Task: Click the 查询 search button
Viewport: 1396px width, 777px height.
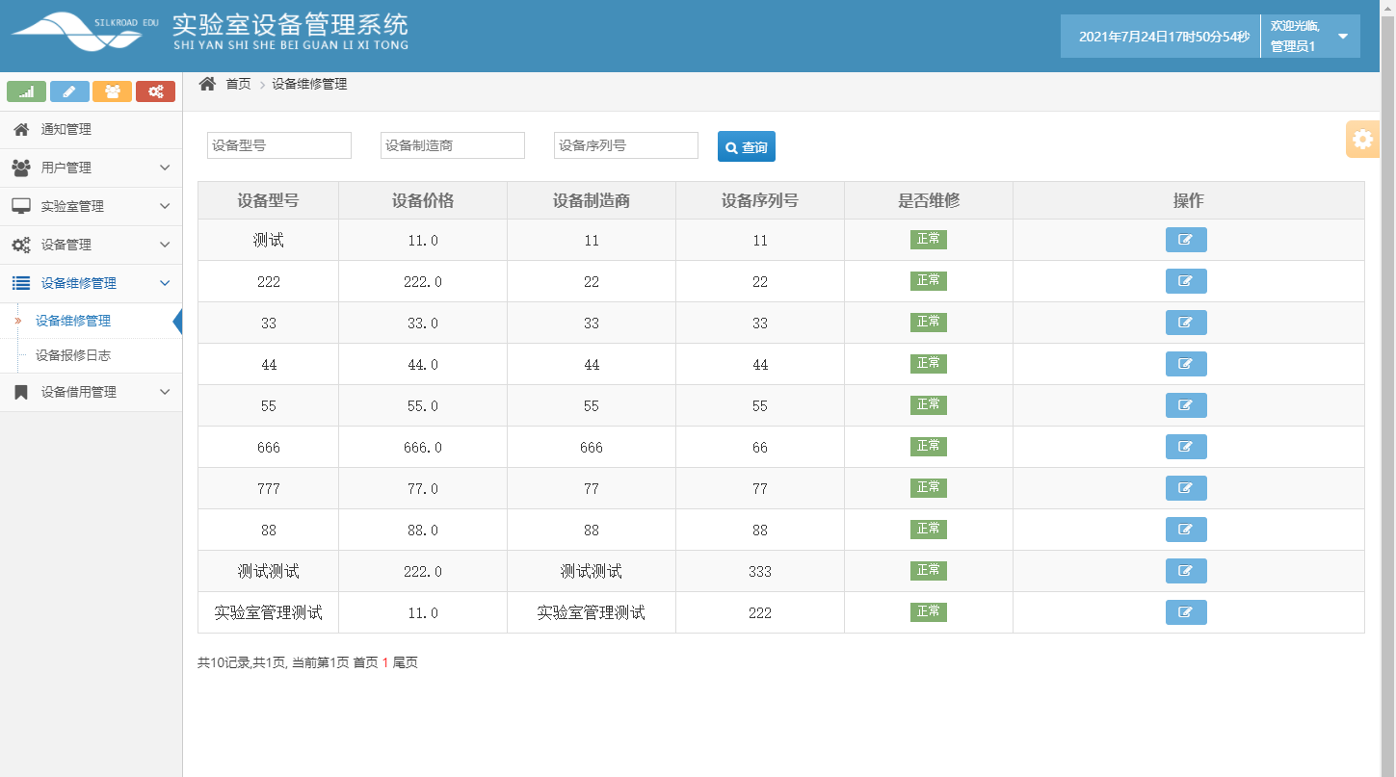Action: pos(746,145)
